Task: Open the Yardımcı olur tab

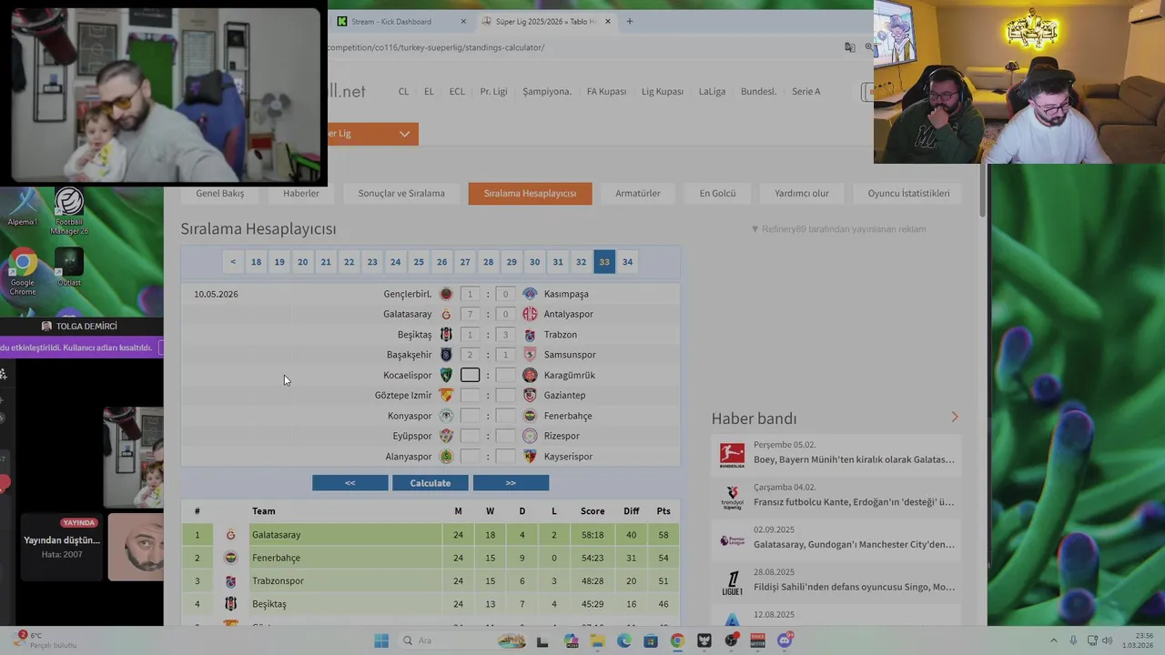Action: point(802,193)
